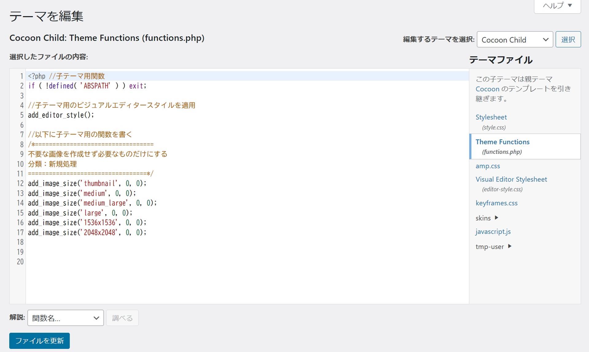Image resolution: width=589 pixels, height=352 pixels.
Task: Expand the tmp-user folder arrow
Action: tap(510, 246)
